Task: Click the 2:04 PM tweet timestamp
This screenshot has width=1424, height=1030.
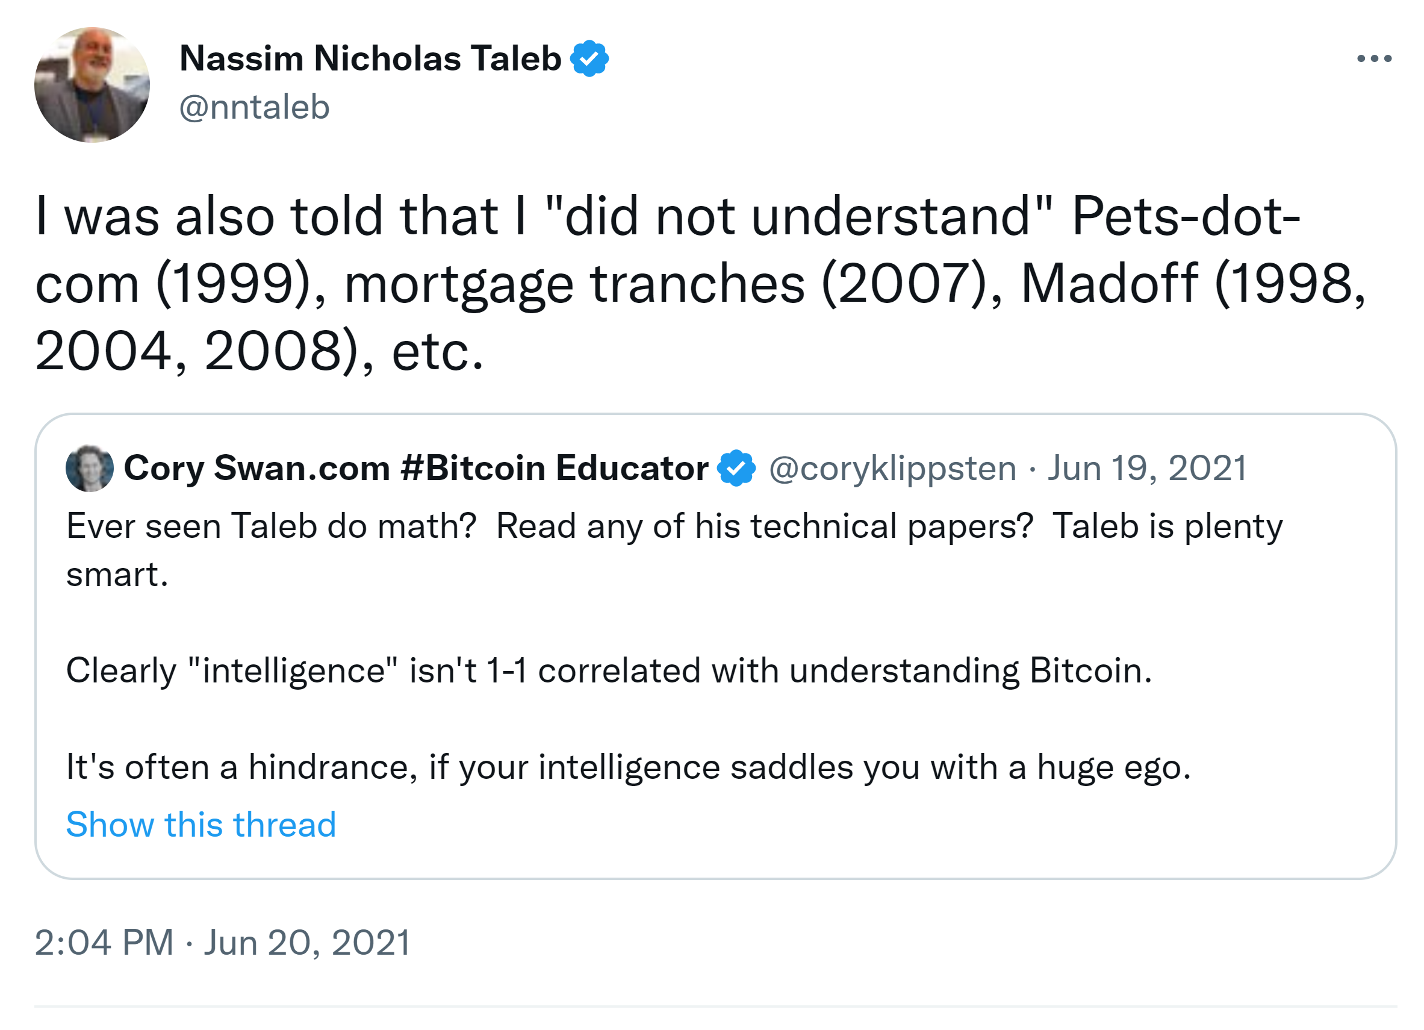Action: 104,942
